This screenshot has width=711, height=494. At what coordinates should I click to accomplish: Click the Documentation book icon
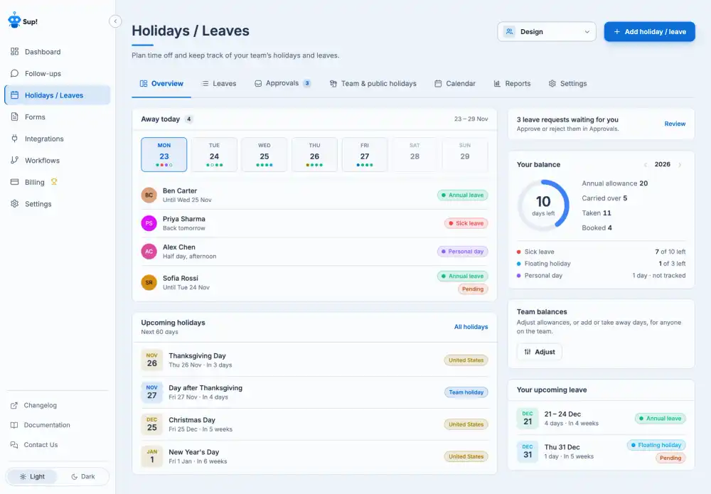click(x=14, y=425)
